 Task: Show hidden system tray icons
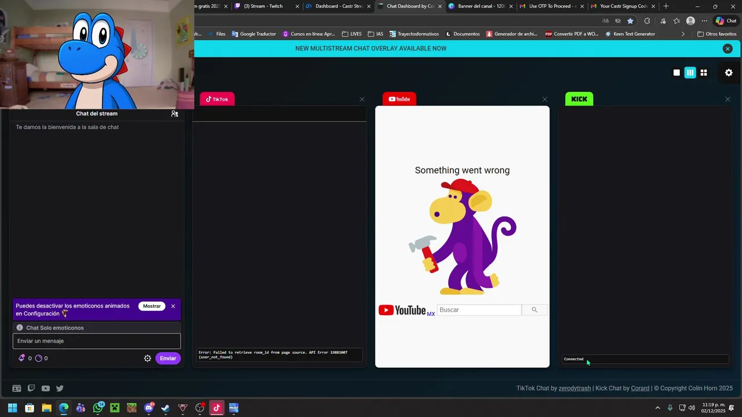click(x=657, y=408)
